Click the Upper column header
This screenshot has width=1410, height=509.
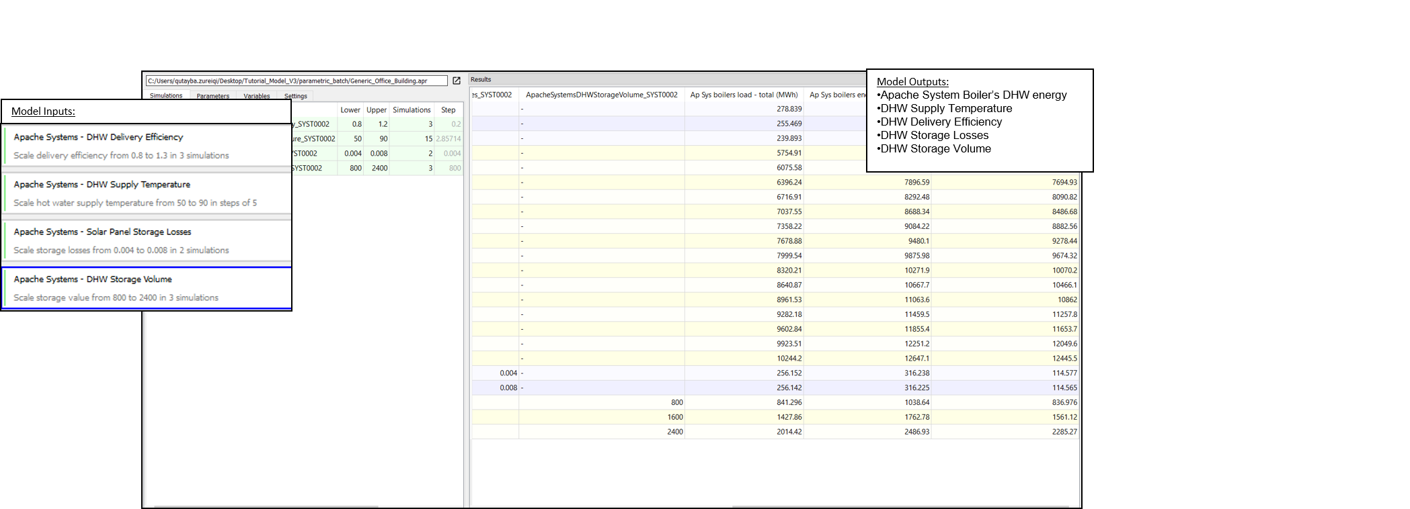[377, 110]
